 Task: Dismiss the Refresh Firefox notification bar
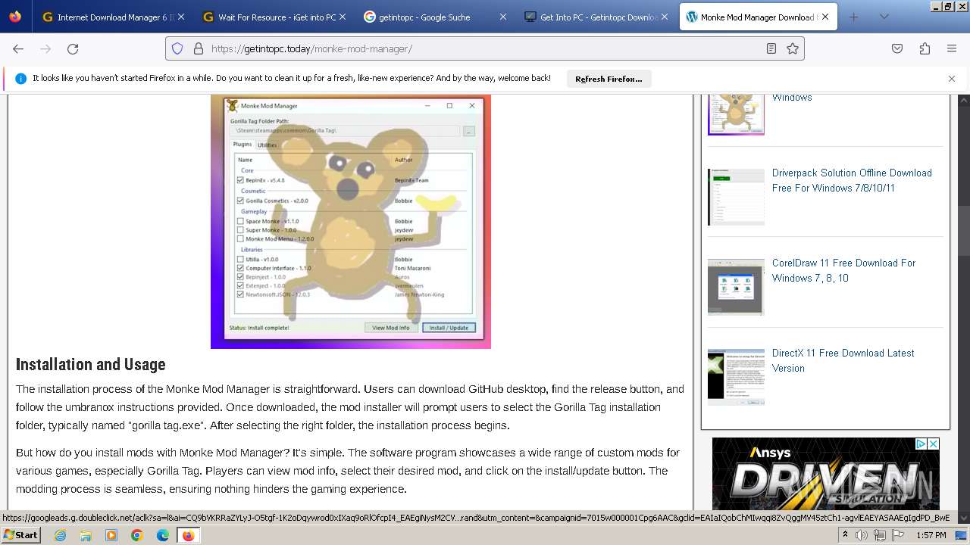tap(952, 79)
